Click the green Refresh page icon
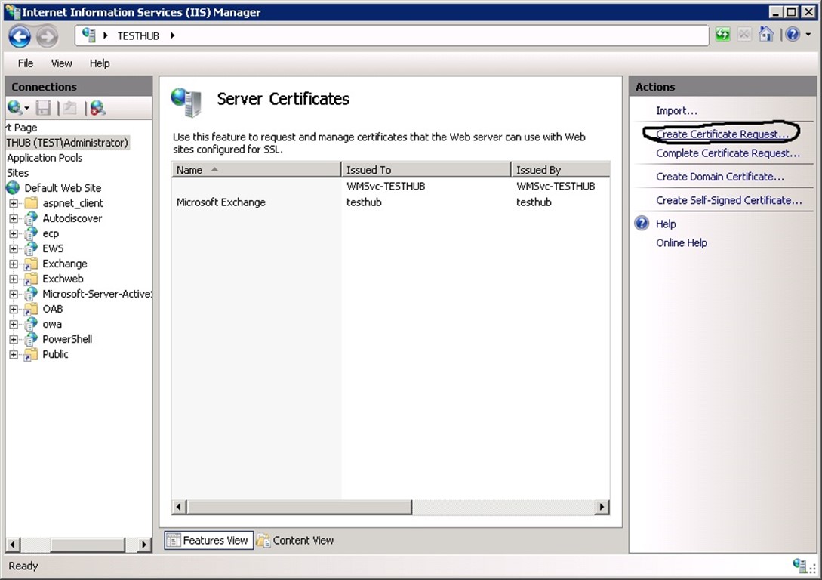The height and width of the screenshot is (580, 822). coord(722,35)
